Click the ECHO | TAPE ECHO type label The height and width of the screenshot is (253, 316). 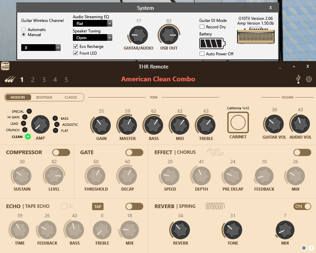[x=28, y=206]
